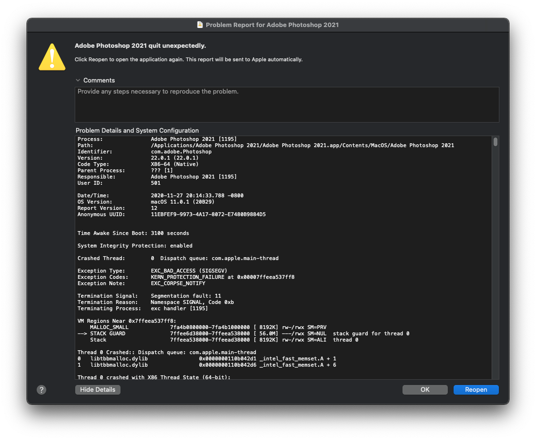Click the report details scrollbar thumb
This screenshot has width=536, height=440.
pyautogui.click(x=496, y=142)
